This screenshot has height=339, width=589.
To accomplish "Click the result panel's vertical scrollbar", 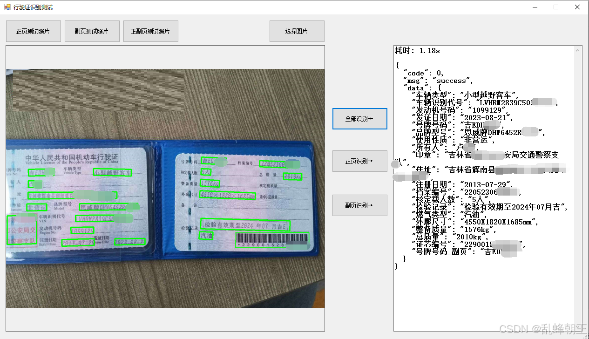I will coord(578,188).
